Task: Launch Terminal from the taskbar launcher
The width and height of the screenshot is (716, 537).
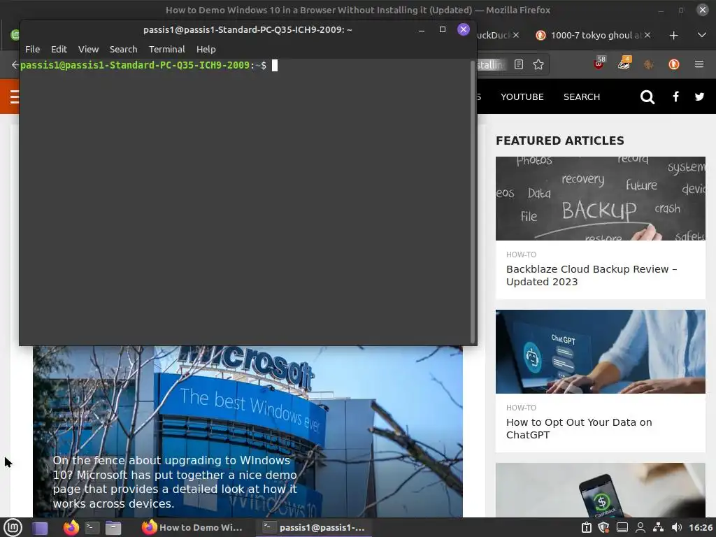Action: (92, 528)
